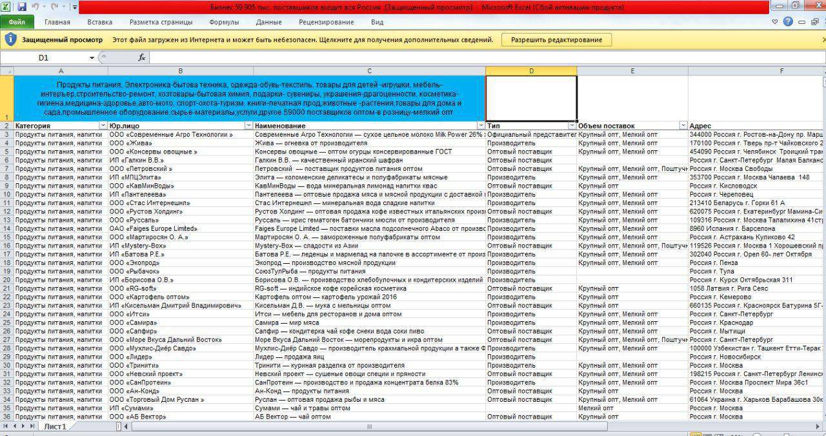Click cell ООО «КавМинВоды»
Viewport: 826px width, 436px height.
click(181, 186)
